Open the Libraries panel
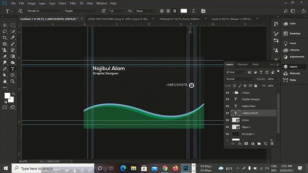Image resolution: width=308 pixels, height=173 pixels. (x=292, y=50)
